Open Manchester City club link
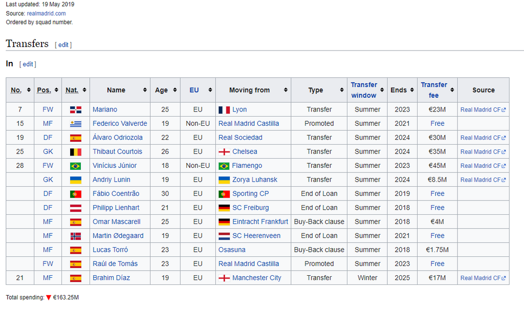The width and height of the screenshot is (524, 310). click(x=257, y=278)
